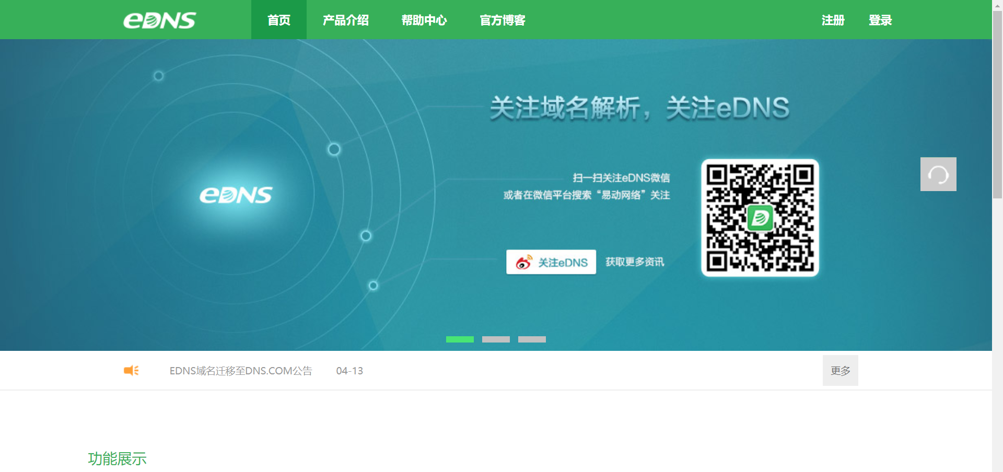Click the 获取更多资讯 text
This screenshot has width=1003, height=472.
(635, 262)
